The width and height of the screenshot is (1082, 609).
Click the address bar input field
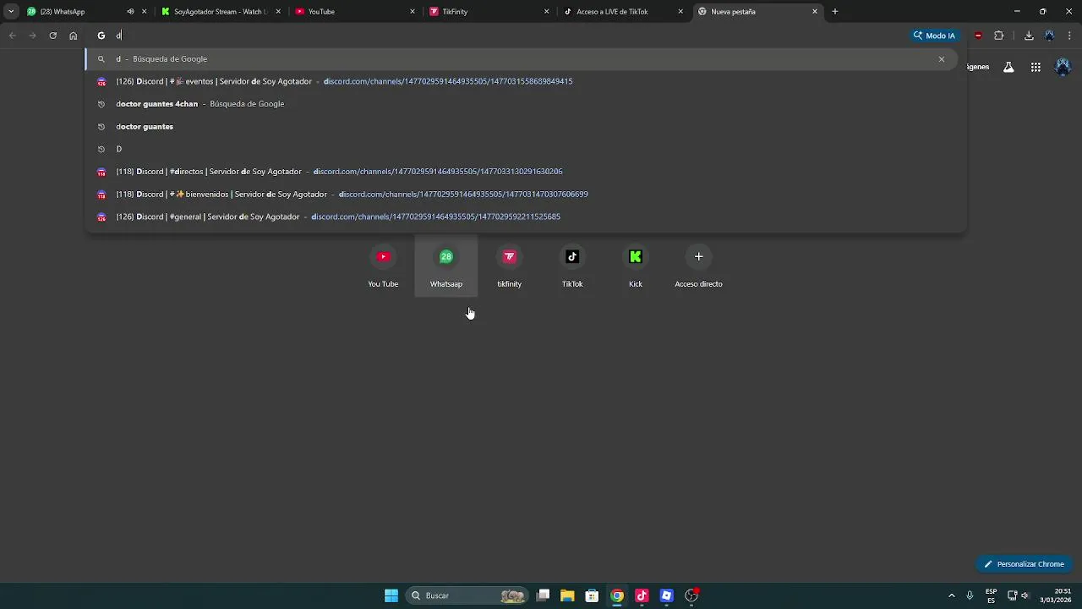click(507, 36)
